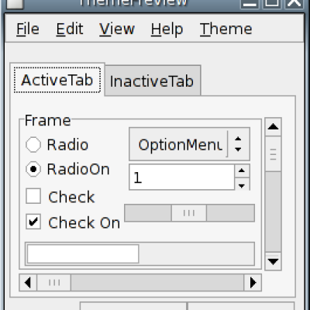Screen dimensions: 310x310
Task: Click vertical scrollbar up arrow
Action: (x=273, y=127)
